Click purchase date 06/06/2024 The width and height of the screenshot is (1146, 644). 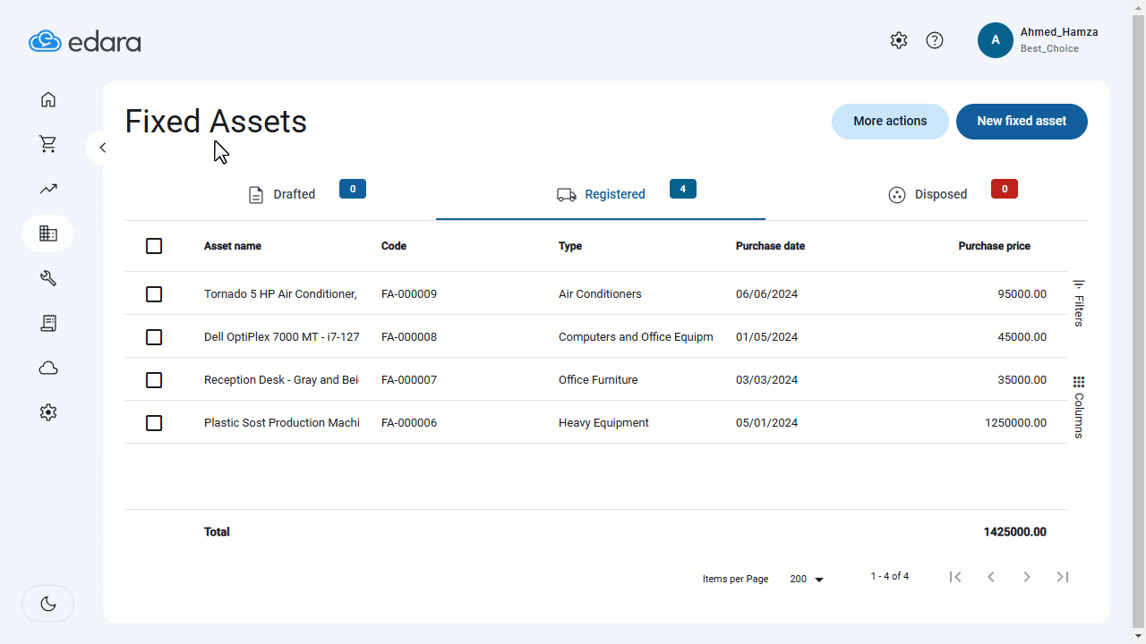766,294
